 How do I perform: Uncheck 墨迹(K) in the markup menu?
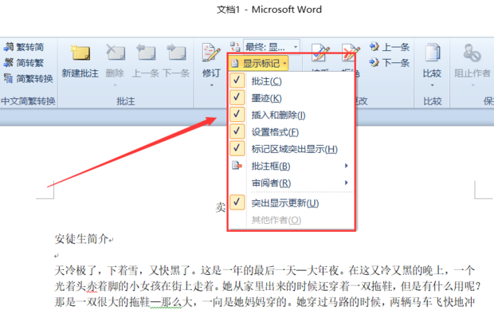237,98
